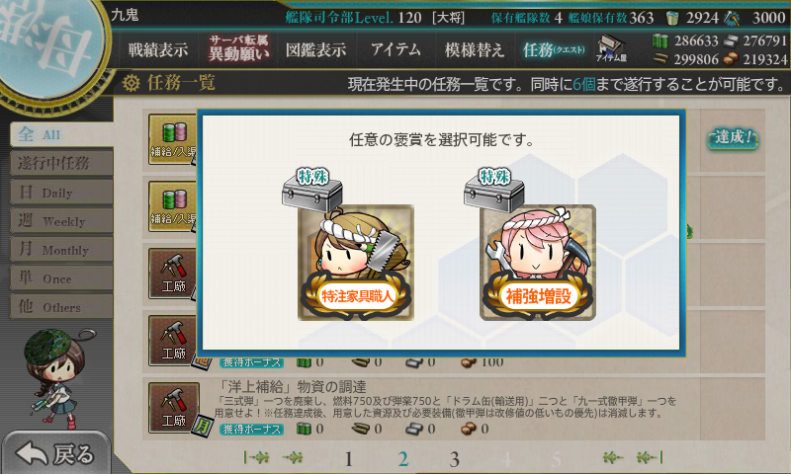Screen dimensions: 791x474
Task: Open the アイテム menu
Action: click(x=395, y=49)
